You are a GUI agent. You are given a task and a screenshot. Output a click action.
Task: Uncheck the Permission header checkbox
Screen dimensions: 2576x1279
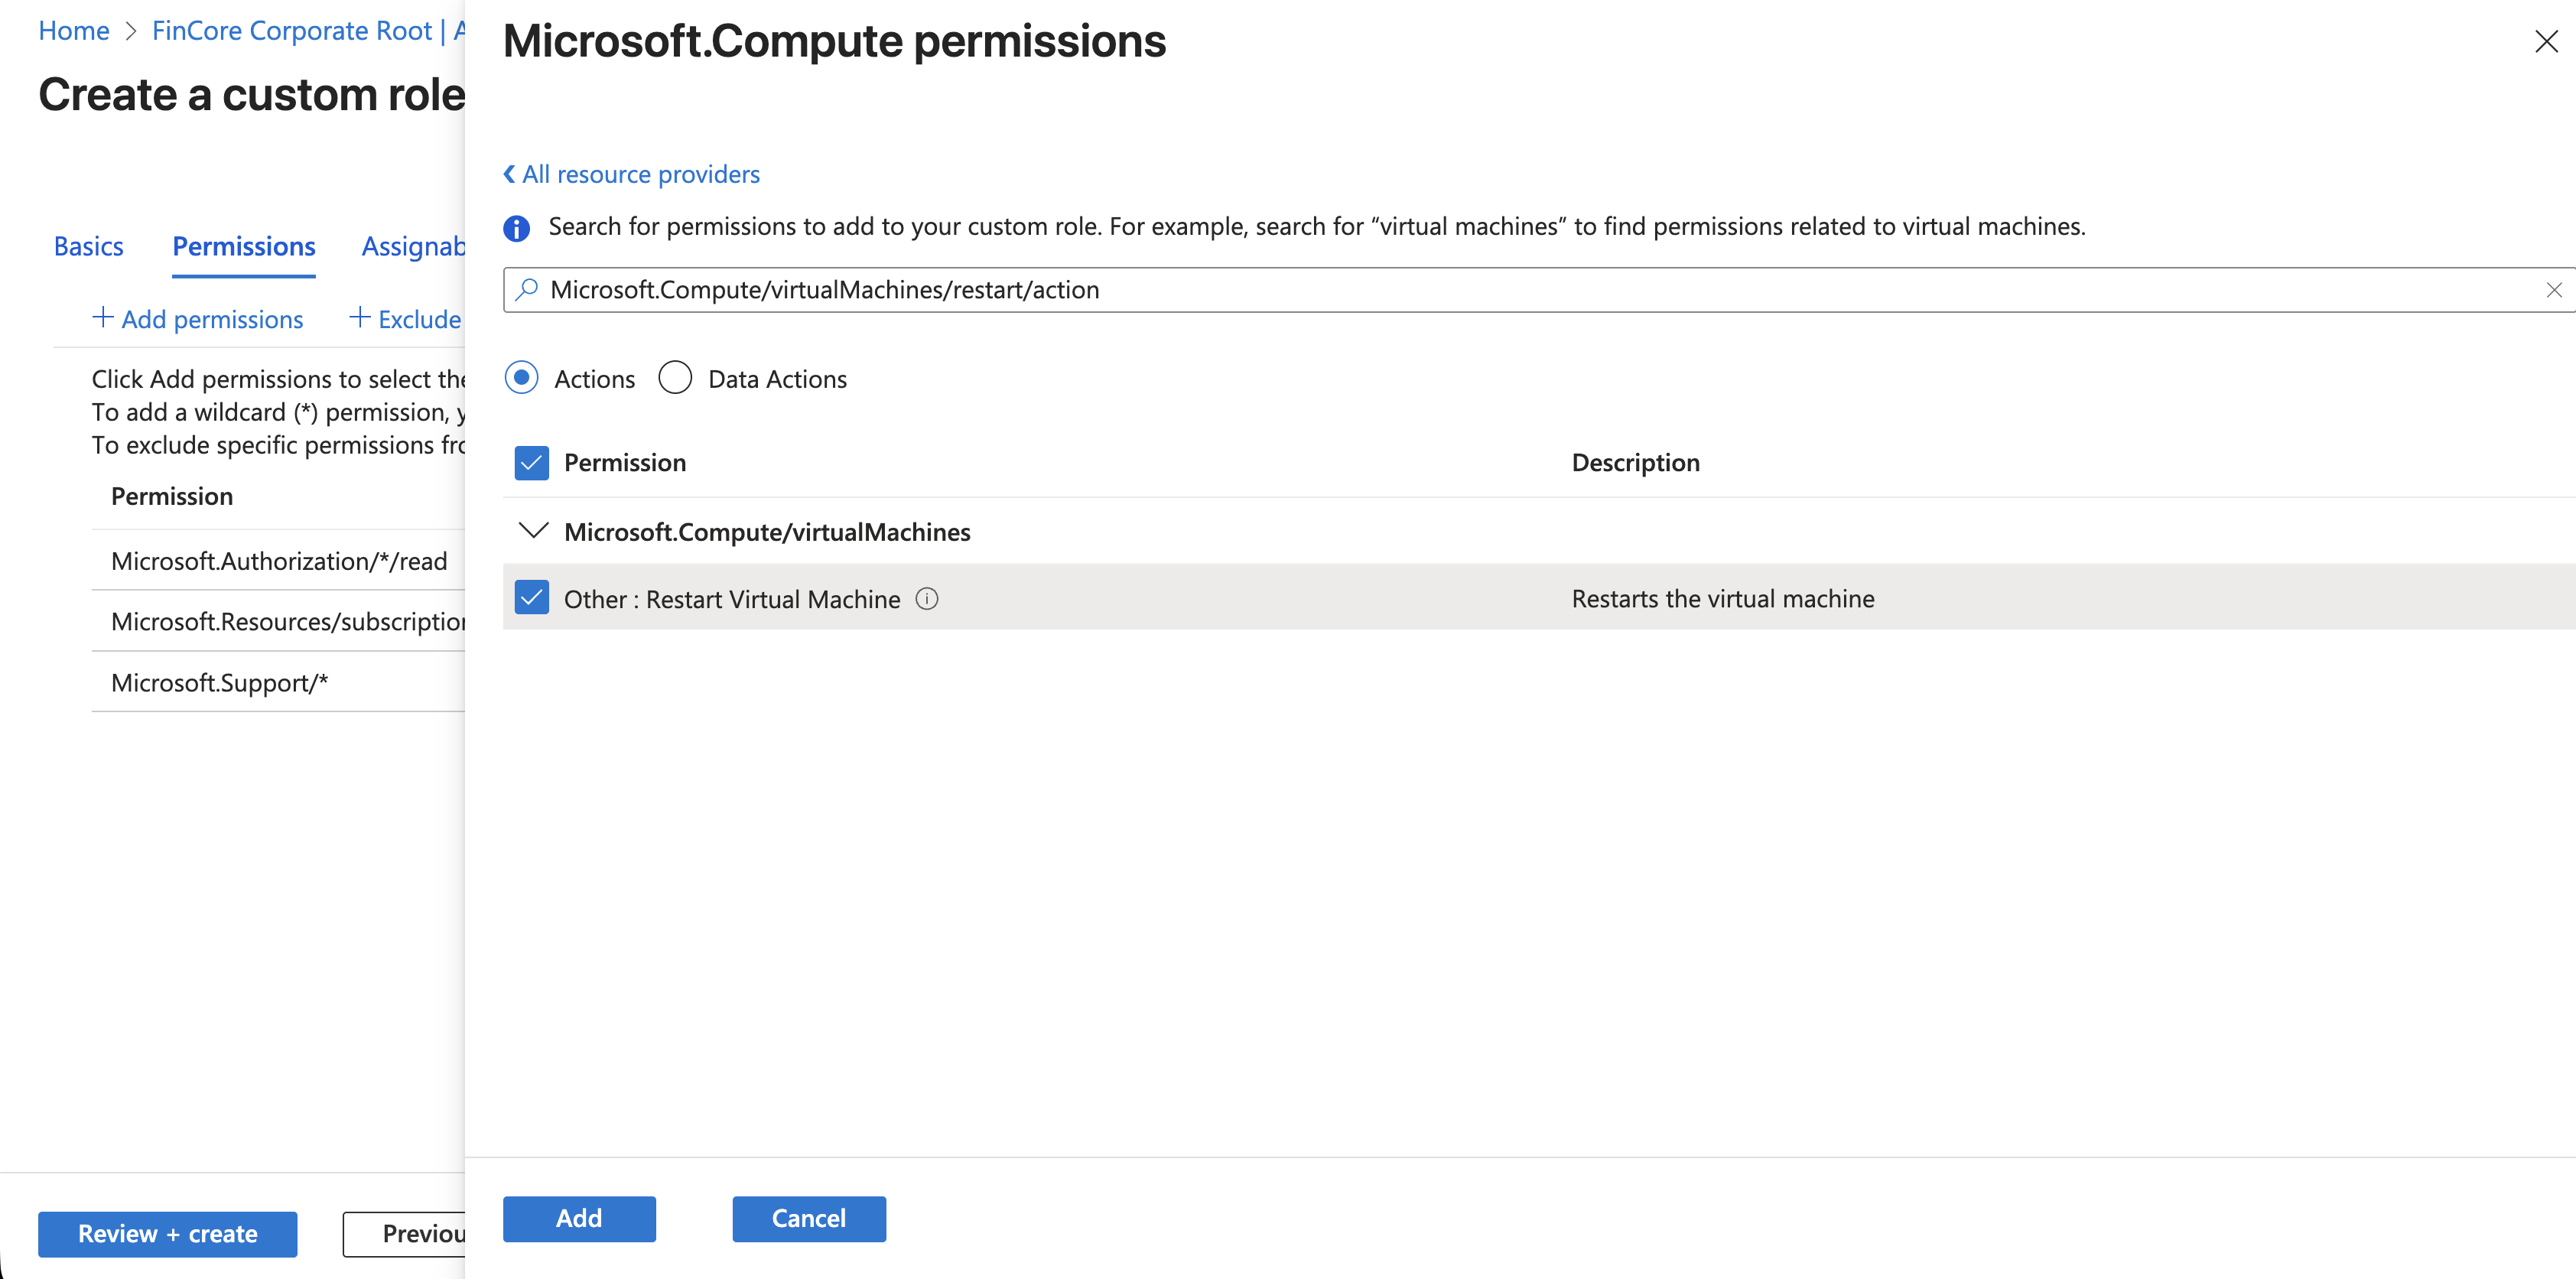click(x=531, y=462)
